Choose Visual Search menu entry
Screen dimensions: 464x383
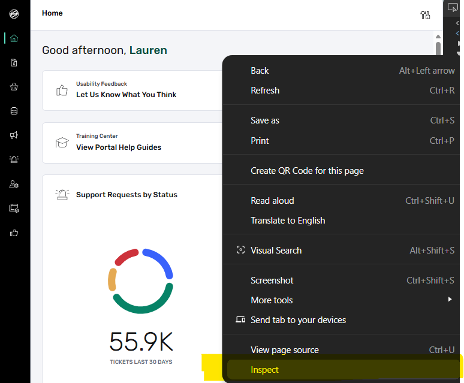pos(341,251)
